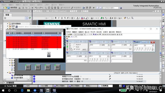Click the line color pen swatch
Image resolution: width=165 pixels, height=93 pixels.
(87, 18)
